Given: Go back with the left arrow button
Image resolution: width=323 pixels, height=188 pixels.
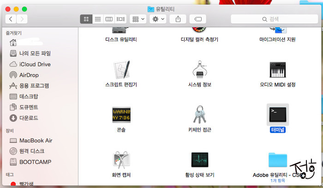Looking at the screenshot, I should click(x=11, y=19).
